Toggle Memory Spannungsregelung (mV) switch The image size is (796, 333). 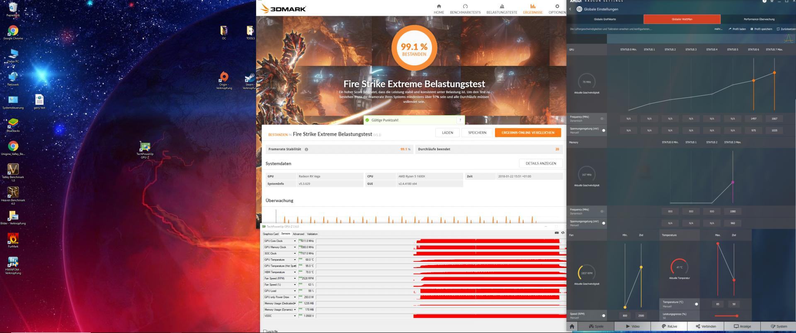coord(603,223)
